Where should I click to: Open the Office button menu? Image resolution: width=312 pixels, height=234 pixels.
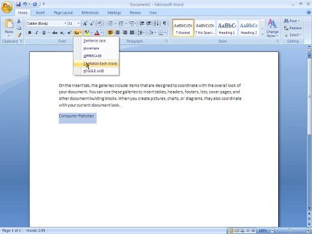point(6,7)
